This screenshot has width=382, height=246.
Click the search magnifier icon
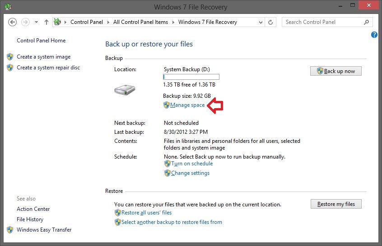[x=366, y=22]
